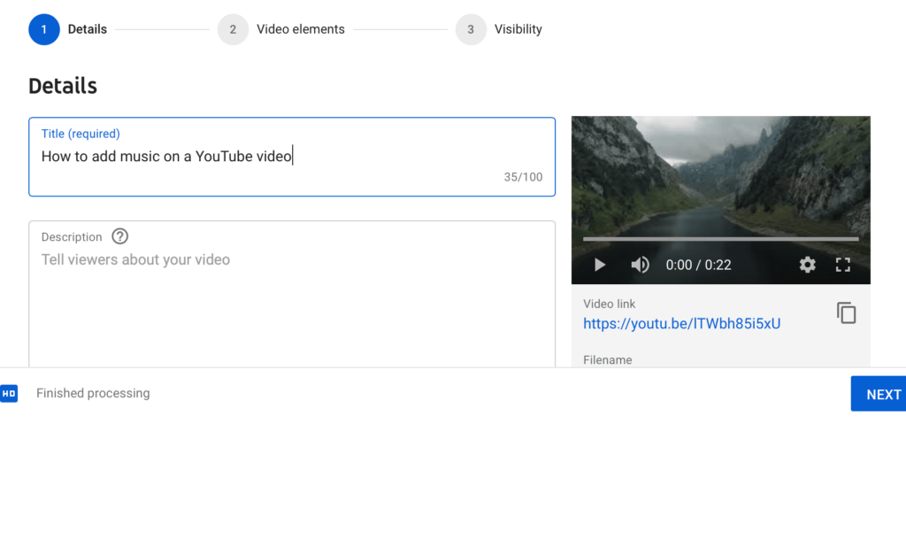Click the 0:00 / 0:22 timestamp

pos(699,265)
